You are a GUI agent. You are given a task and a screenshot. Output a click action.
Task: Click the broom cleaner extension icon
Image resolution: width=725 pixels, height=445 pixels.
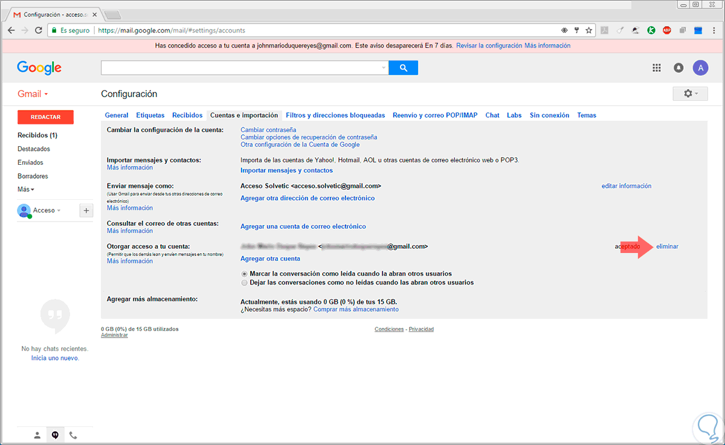pos(620,30)
